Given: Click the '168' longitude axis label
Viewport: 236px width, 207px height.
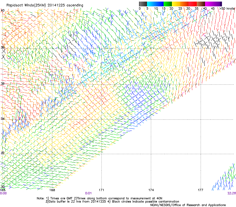Looking at the screenshot, I should click(x=52, y=190).
